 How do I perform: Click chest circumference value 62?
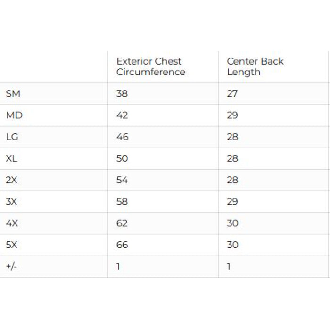(122, 223)
